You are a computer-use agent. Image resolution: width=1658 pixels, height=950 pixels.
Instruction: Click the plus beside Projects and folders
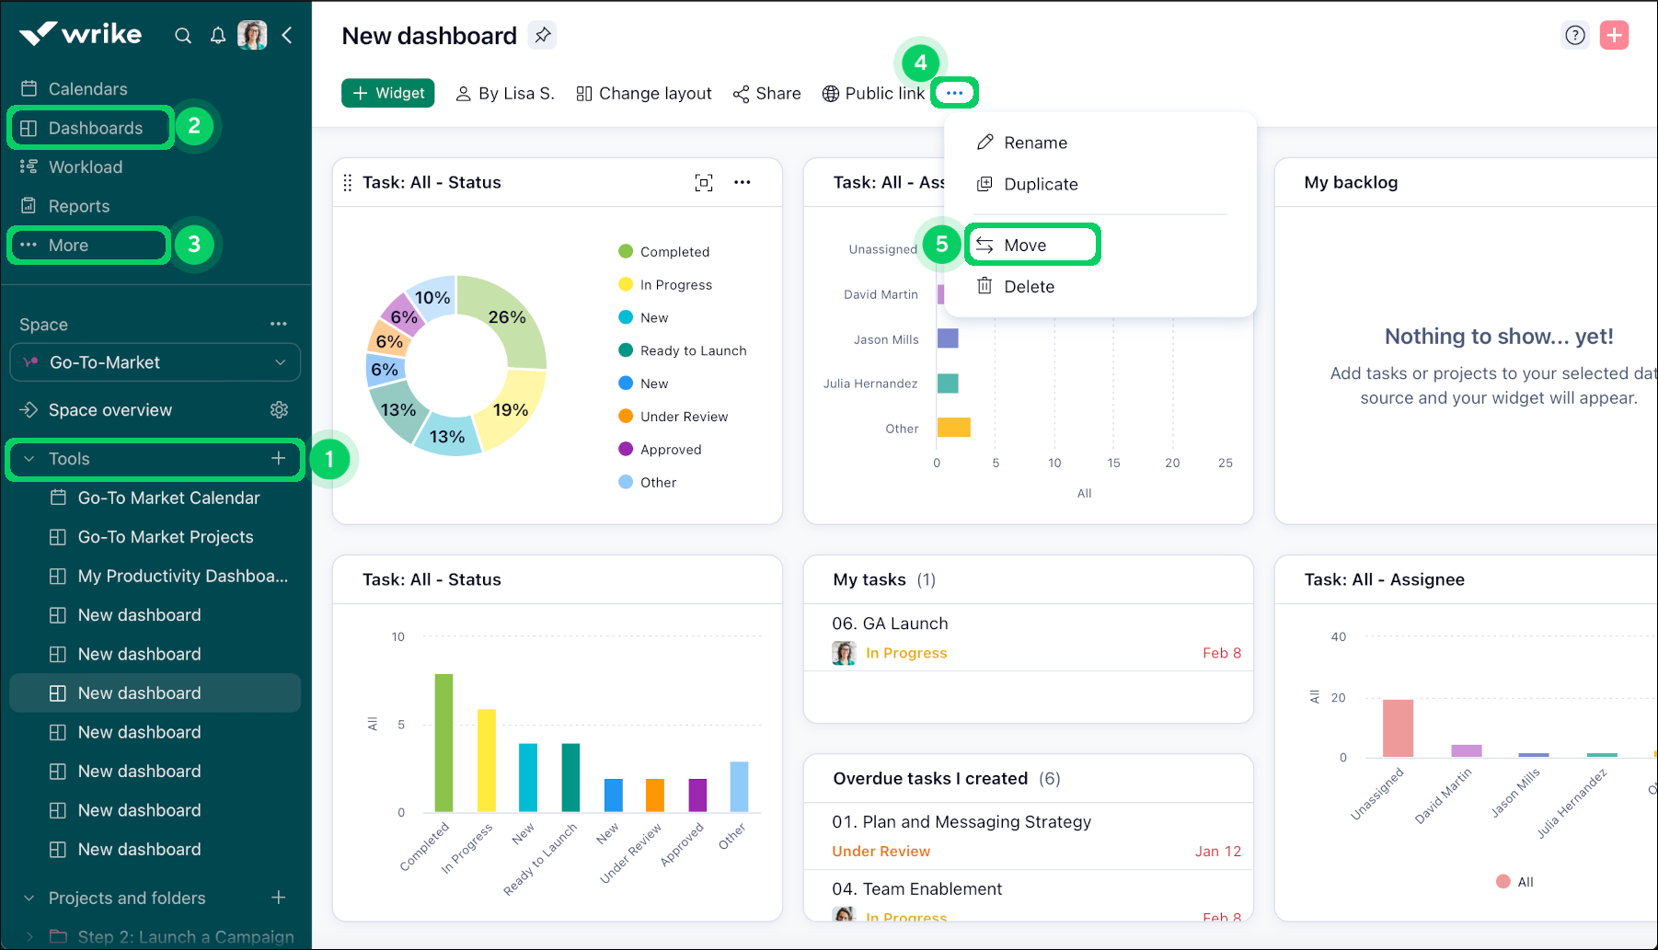tap(278, 898)
